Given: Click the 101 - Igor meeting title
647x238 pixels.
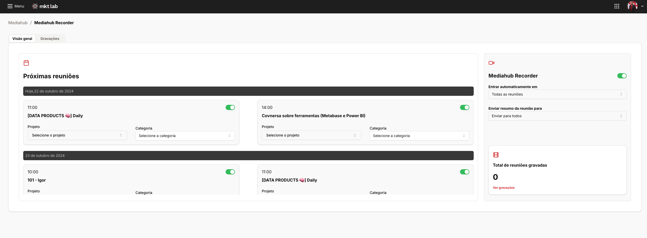Looking at the screenshot, I should click(x=37, y=180).
